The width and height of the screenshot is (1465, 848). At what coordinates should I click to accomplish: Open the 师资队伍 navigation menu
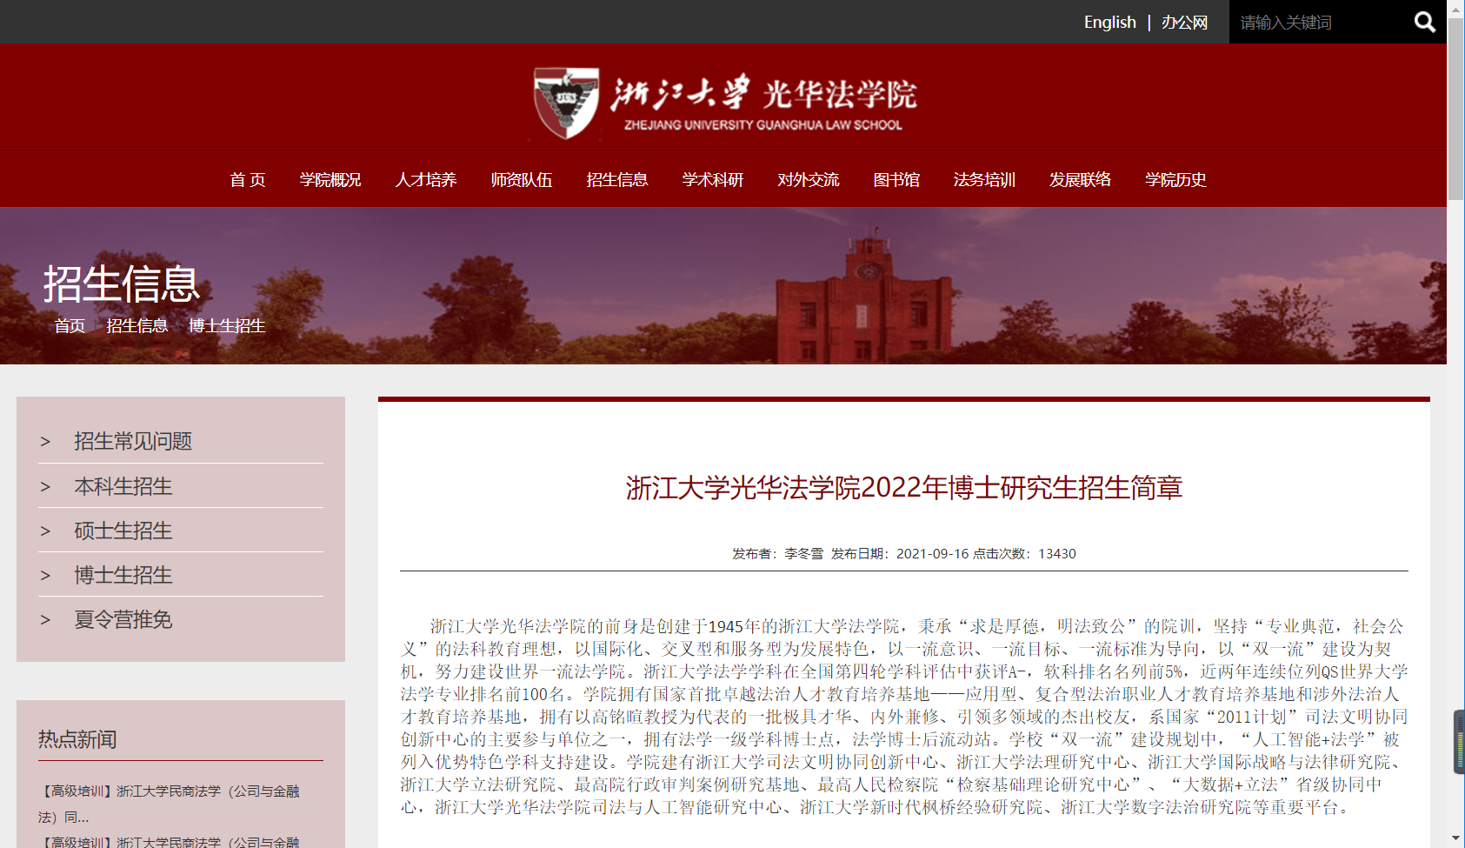[521, 180]
